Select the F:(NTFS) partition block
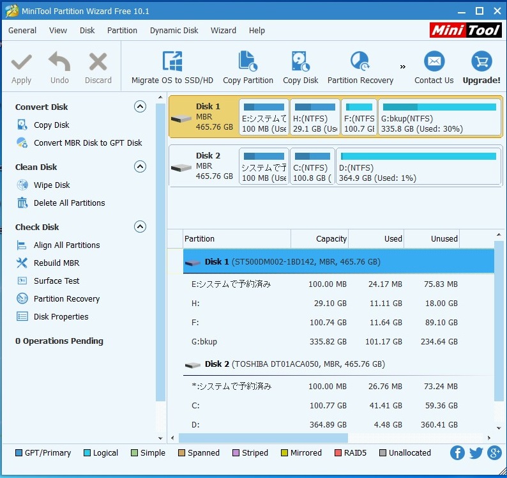This screenshot has width=507, height=478. tap(359, 117)
